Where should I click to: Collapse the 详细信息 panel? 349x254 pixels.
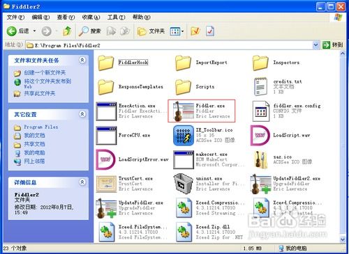click(x=82, y=182)
